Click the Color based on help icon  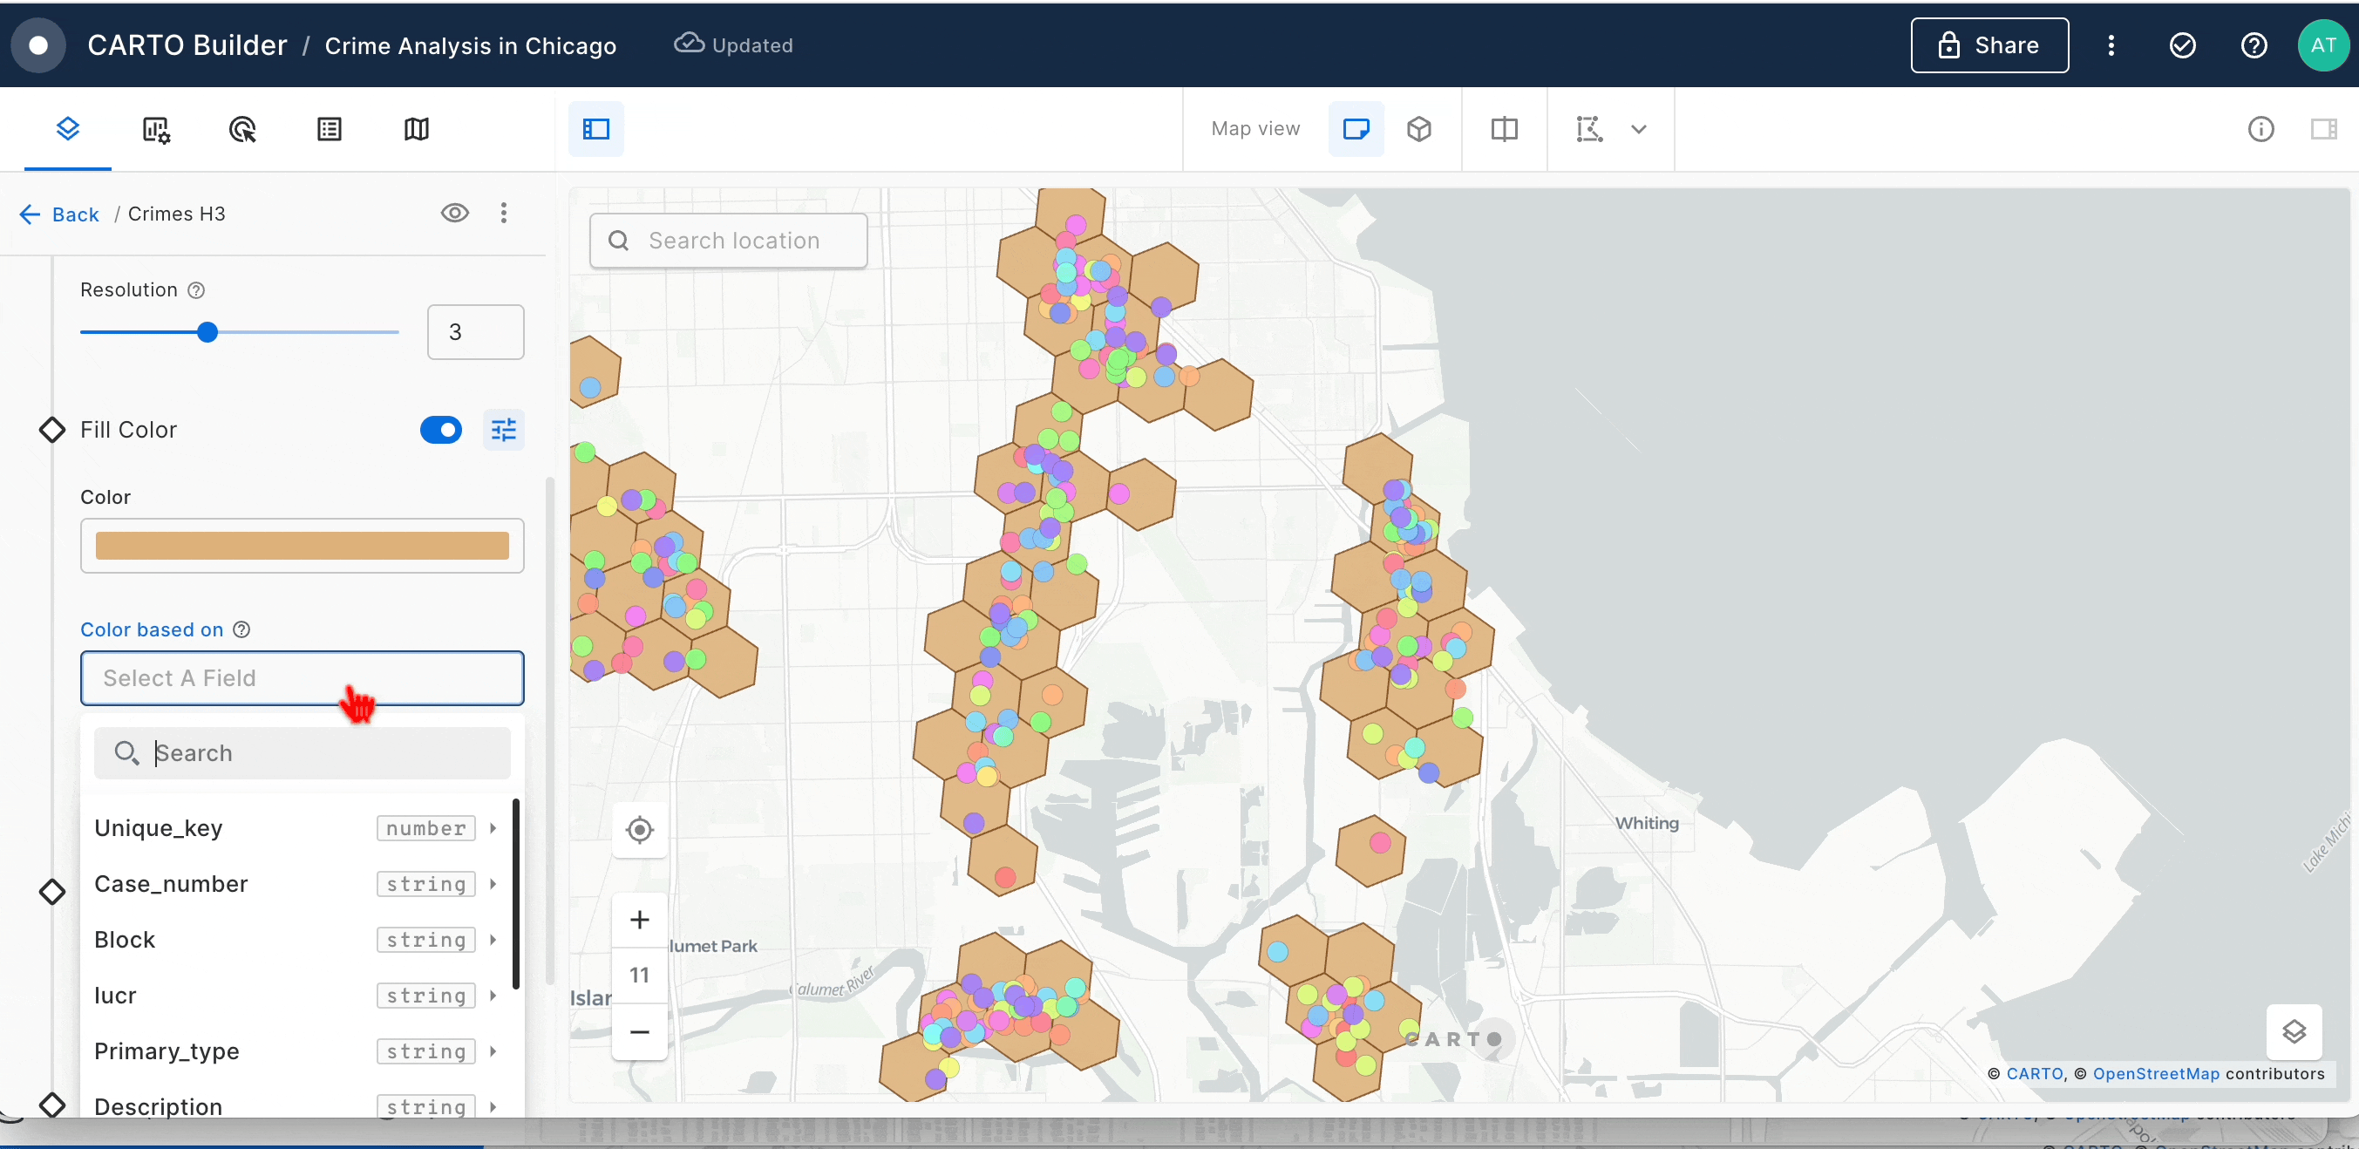click(x=241, y=630)
